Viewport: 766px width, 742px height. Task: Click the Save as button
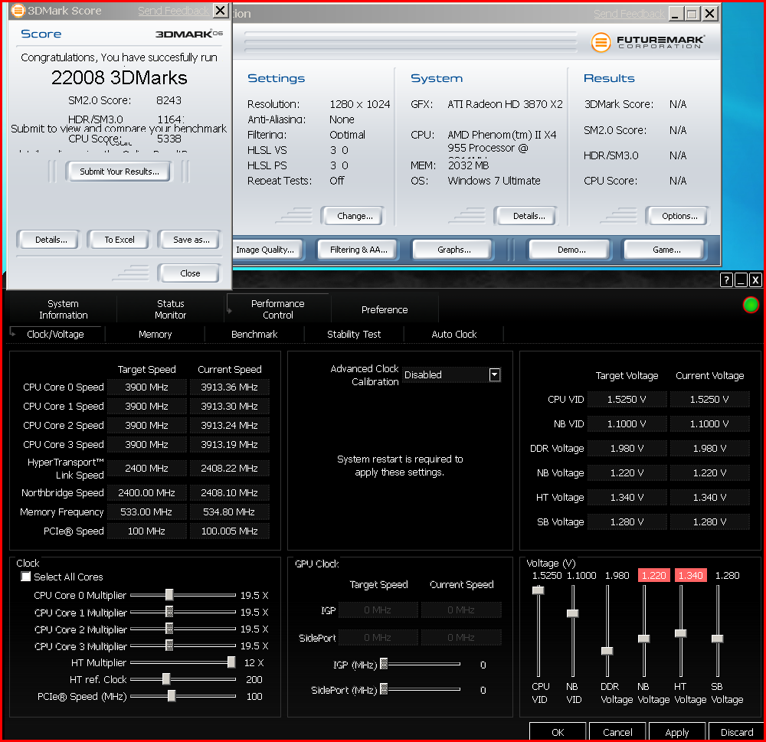[191, 240]
